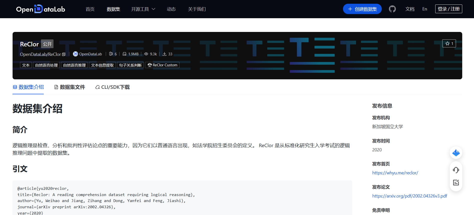Click the 登录 / 注册 button
Viewport: 474px width, 215px height.
coord(448,9)
